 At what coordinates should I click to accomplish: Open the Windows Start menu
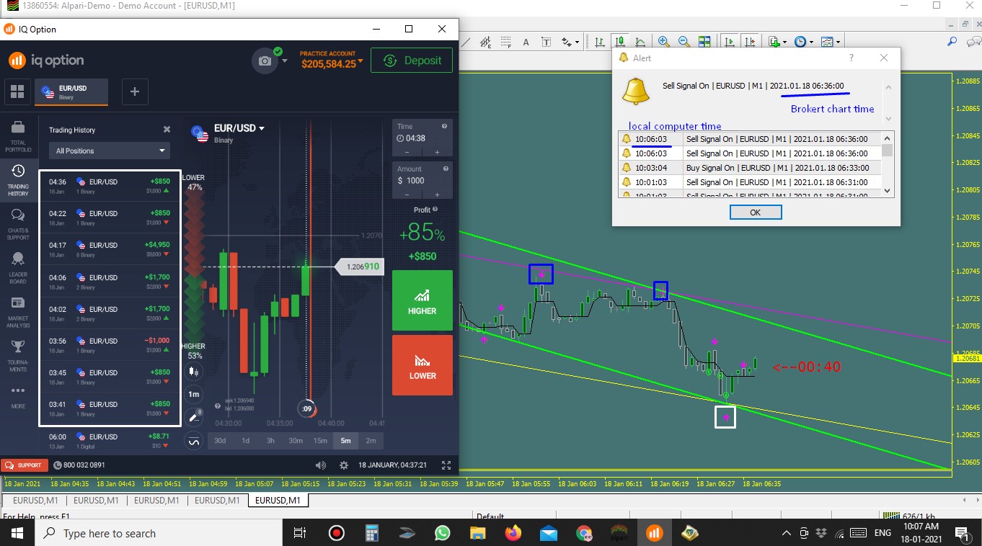click(x=16, y=533)
